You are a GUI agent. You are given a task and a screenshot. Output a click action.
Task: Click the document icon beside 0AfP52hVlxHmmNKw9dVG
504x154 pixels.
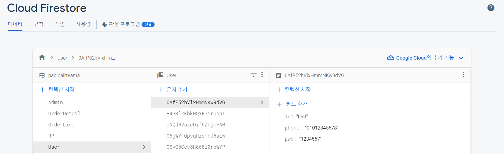click(x=278, y=75)
